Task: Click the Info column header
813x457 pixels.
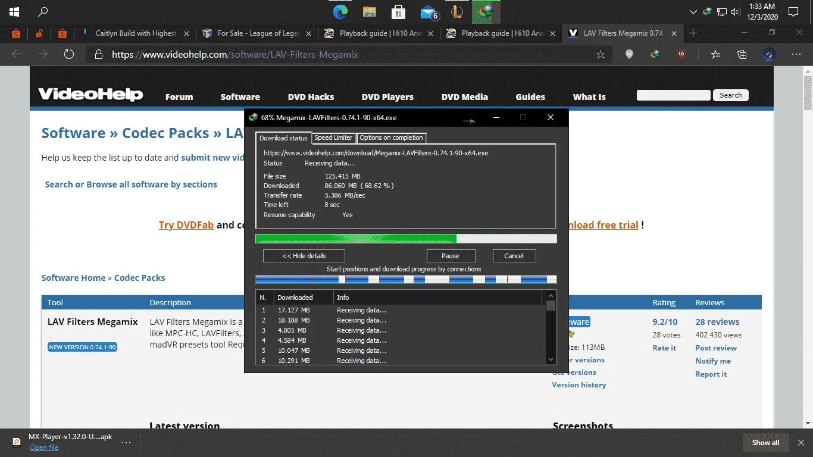Action: (x=437, y=298)
